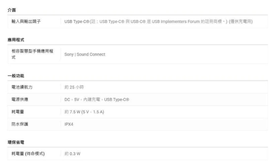Click the (僅供充電用) note
The image size is (269, 168).
241,22
